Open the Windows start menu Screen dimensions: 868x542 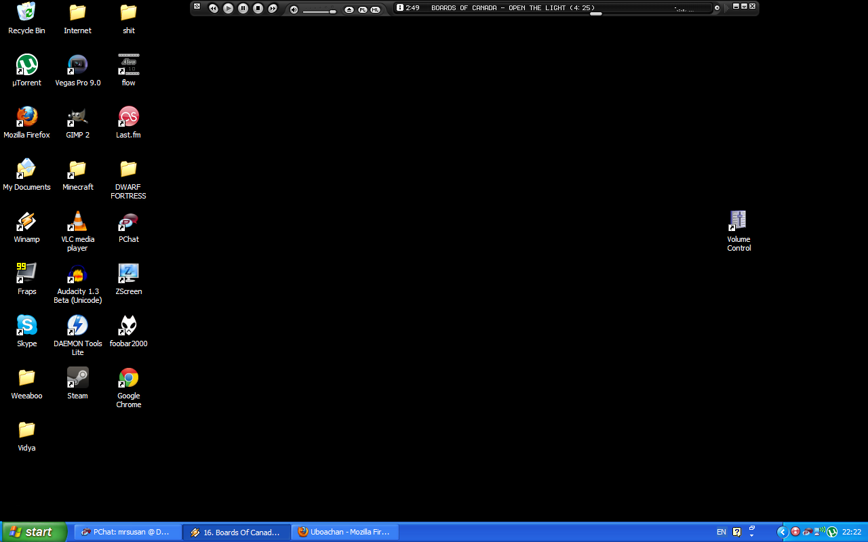click(x=34, y=532)
